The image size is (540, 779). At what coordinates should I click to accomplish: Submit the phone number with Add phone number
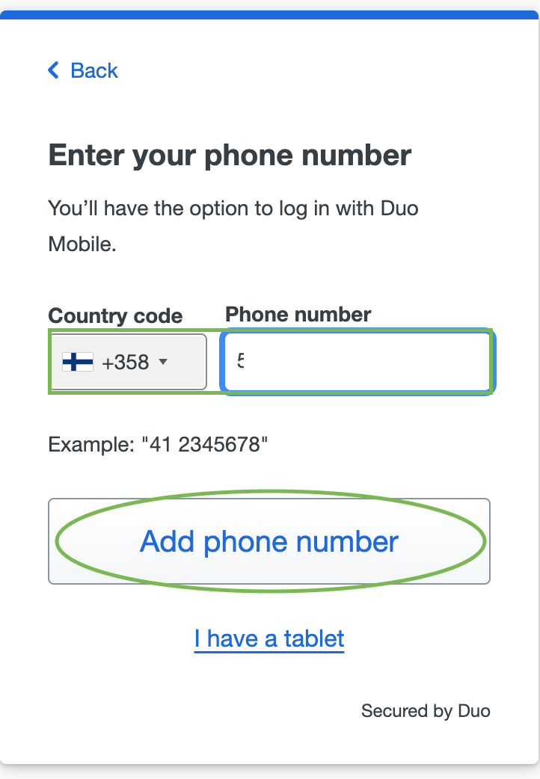click(x=269, y=541)
